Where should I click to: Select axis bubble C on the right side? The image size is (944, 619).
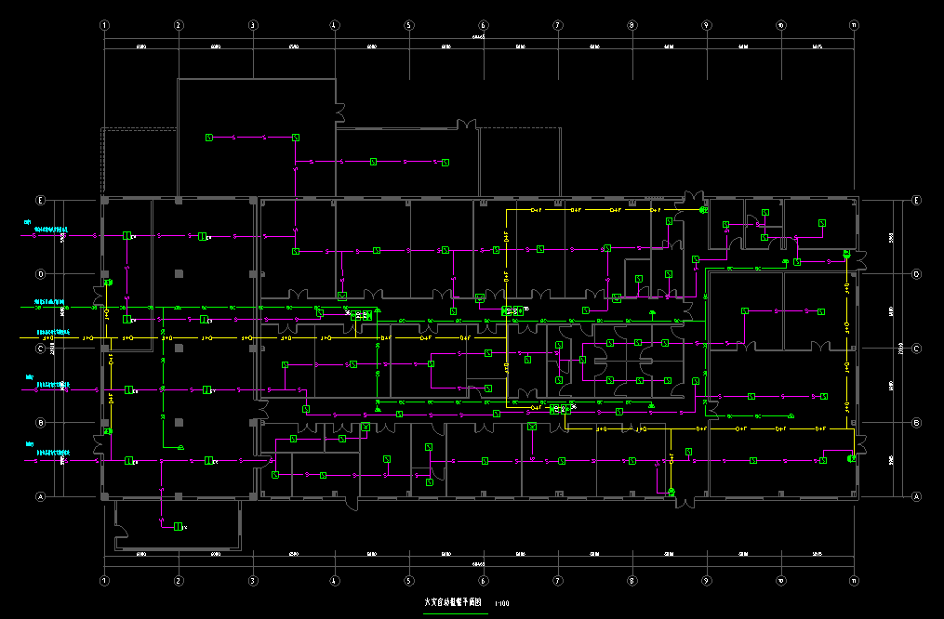[917, 349]
